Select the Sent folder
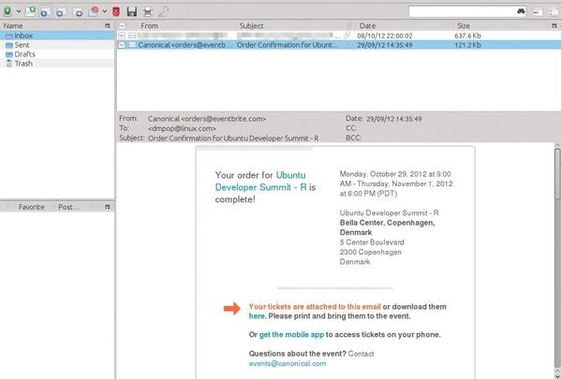The width and height of the screenshot is (562, 379). coord(57,45)
